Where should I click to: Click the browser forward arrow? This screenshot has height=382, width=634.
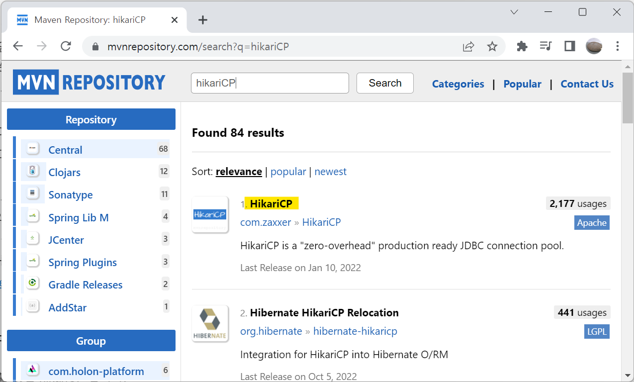coord(42,46)
